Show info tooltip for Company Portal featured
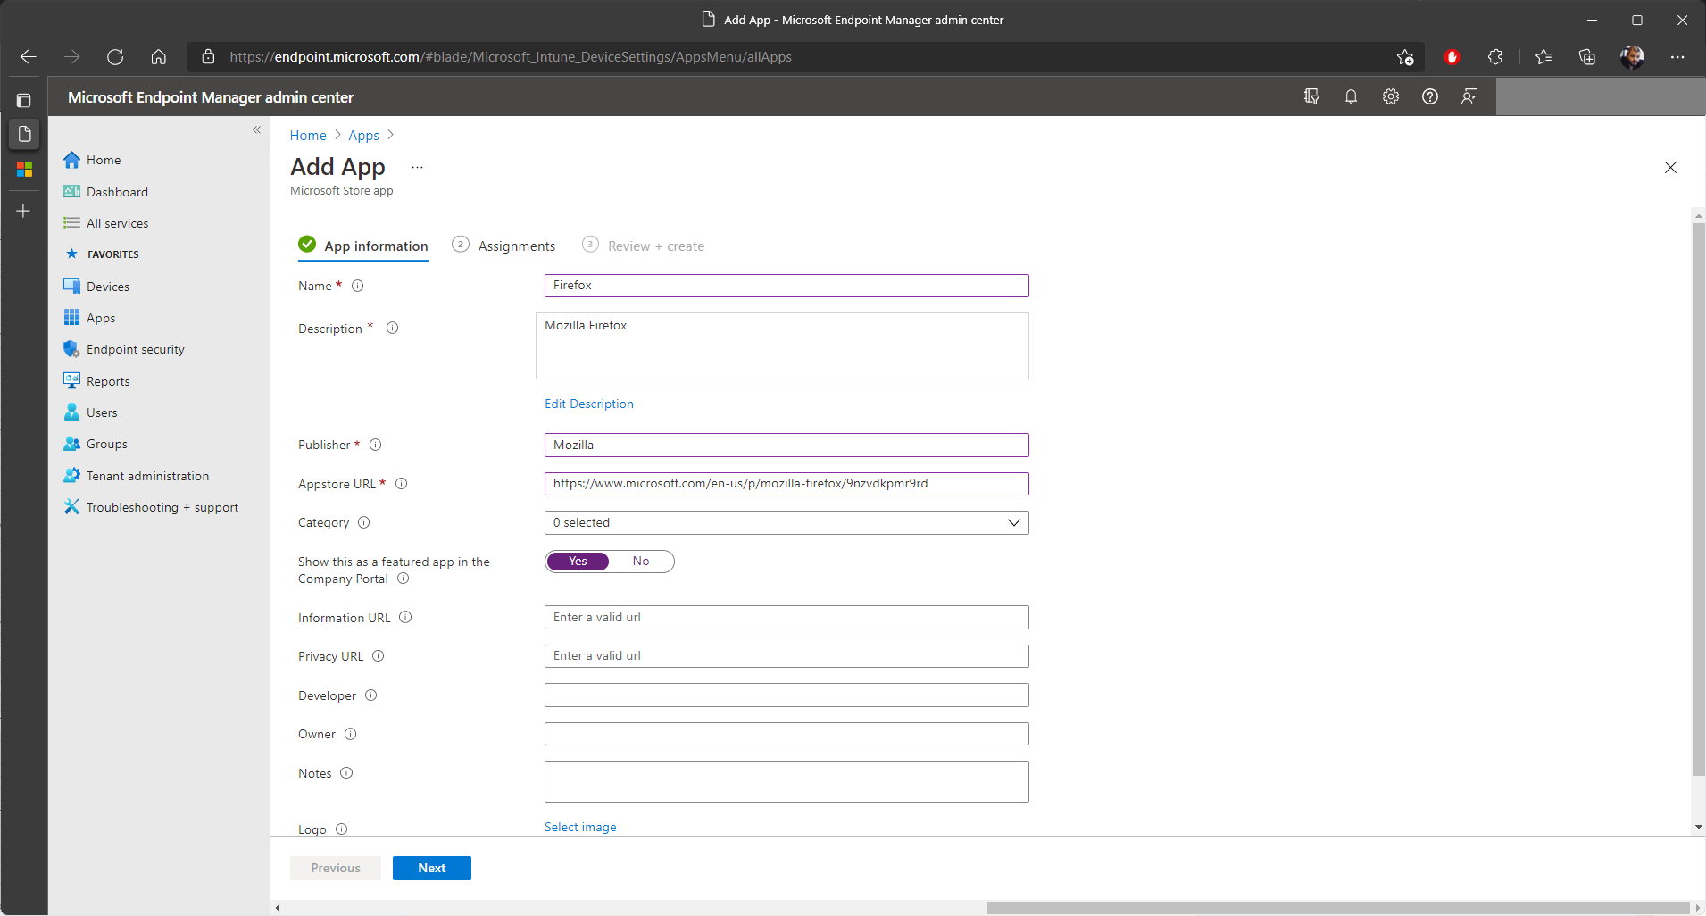1706x916 pixels. (403, 579)
